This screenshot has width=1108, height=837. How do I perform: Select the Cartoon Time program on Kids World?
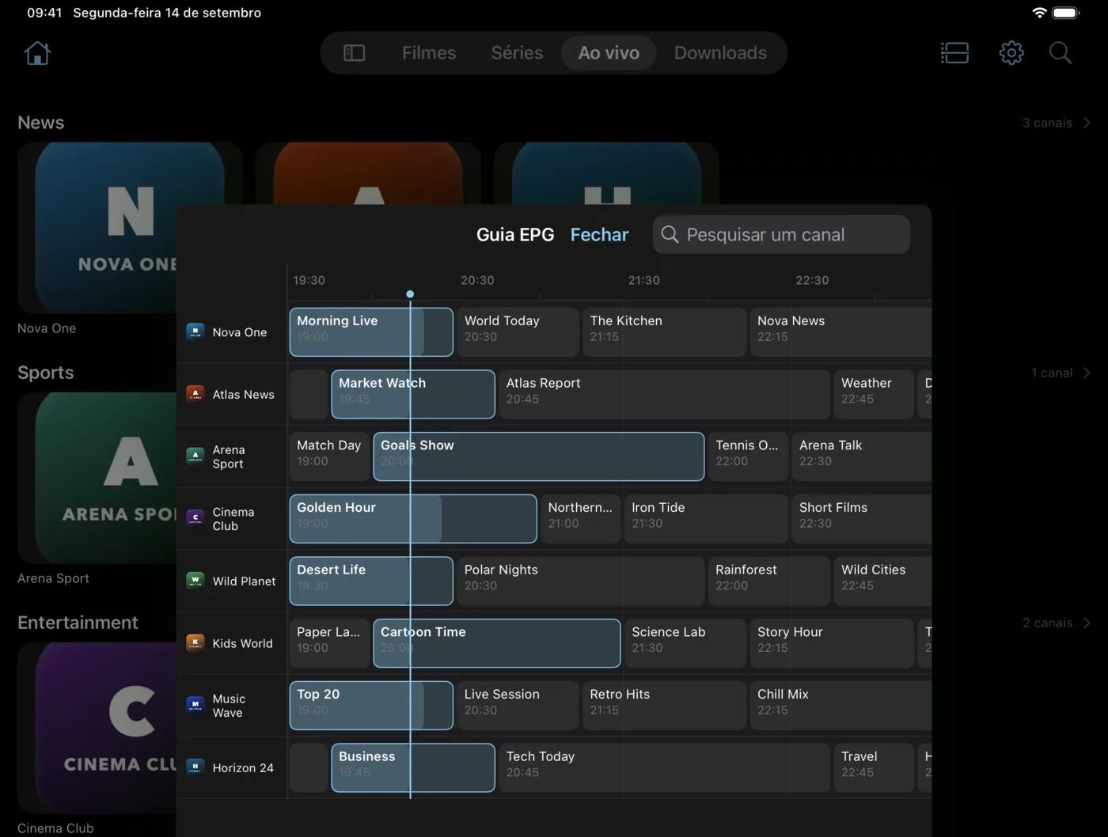497,643
